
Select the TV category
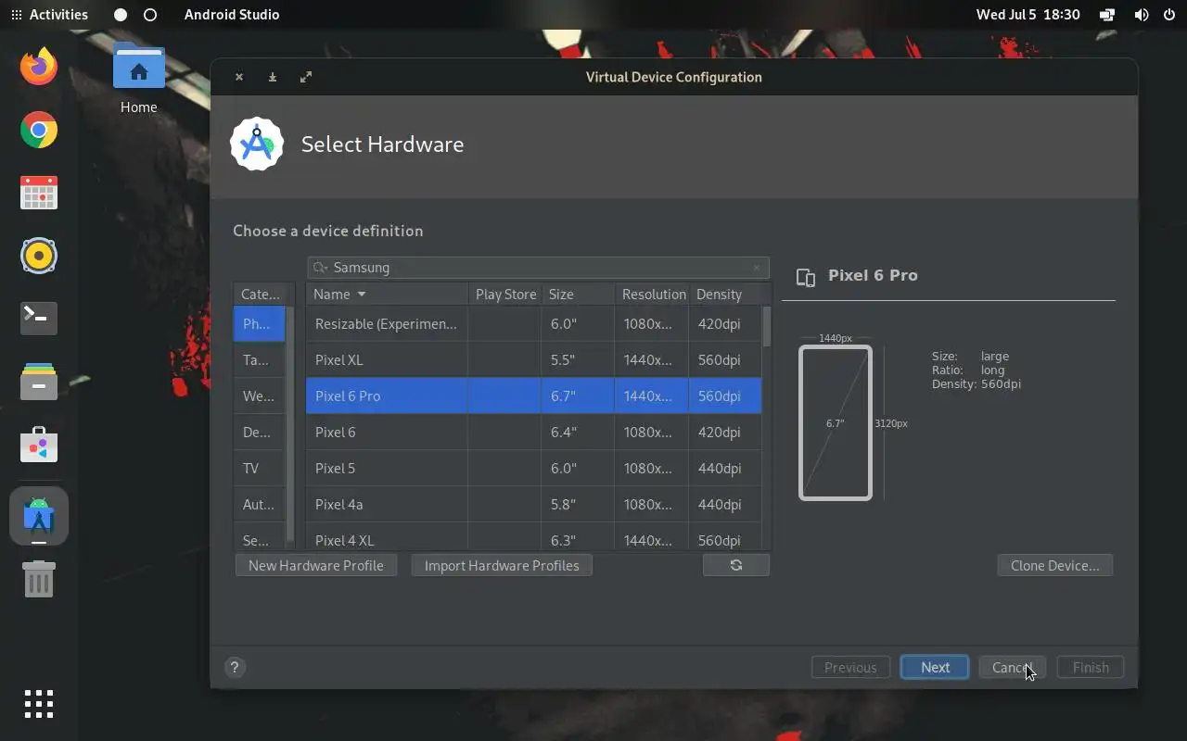pos(259,468)
